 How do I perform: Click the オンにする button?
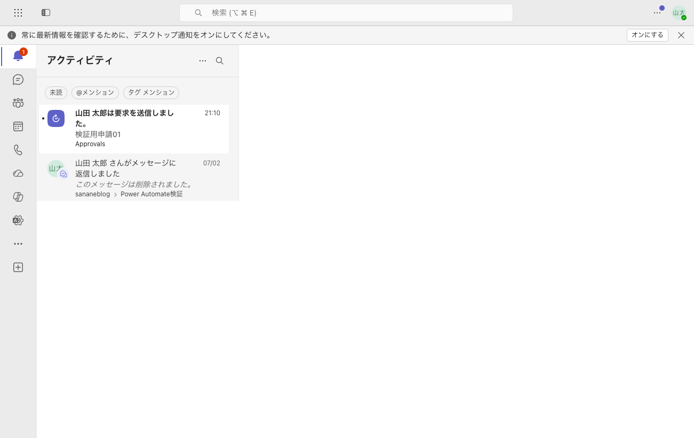pos(648,35)
